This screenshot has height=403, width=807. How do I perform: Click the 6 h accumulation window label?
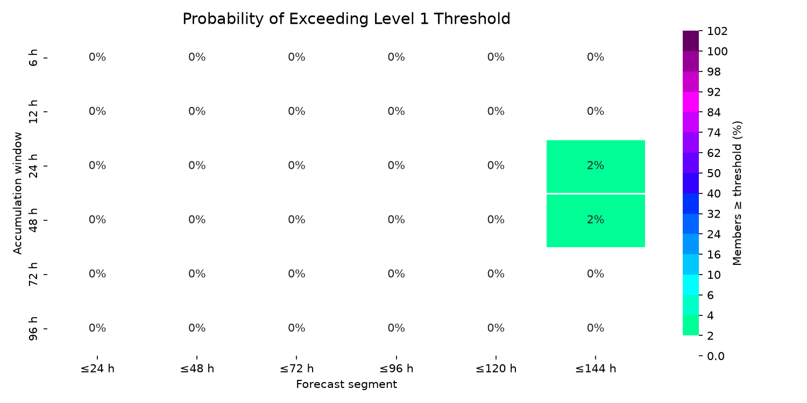click(33, 57)
